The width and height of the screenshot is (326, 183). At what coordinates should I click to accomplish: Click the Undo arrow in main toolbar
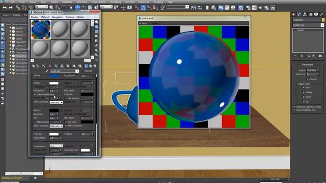5,8
